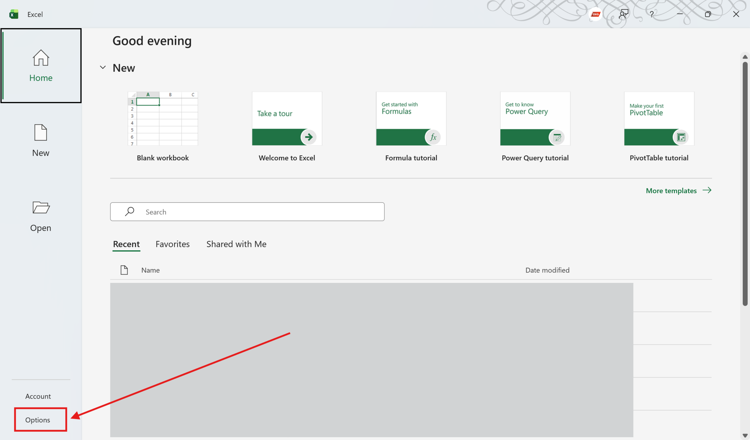
Task: Select New in the left sidebar
Action: coord(41,140)
